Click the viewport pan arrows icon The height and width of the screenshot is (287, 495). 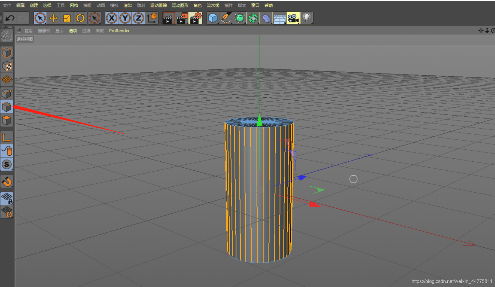click(481, 30)
